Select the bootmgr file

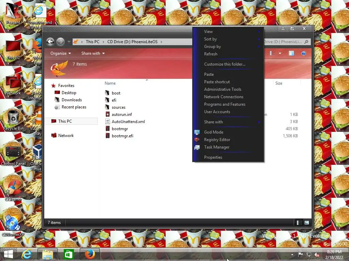[x=120, y=129]
